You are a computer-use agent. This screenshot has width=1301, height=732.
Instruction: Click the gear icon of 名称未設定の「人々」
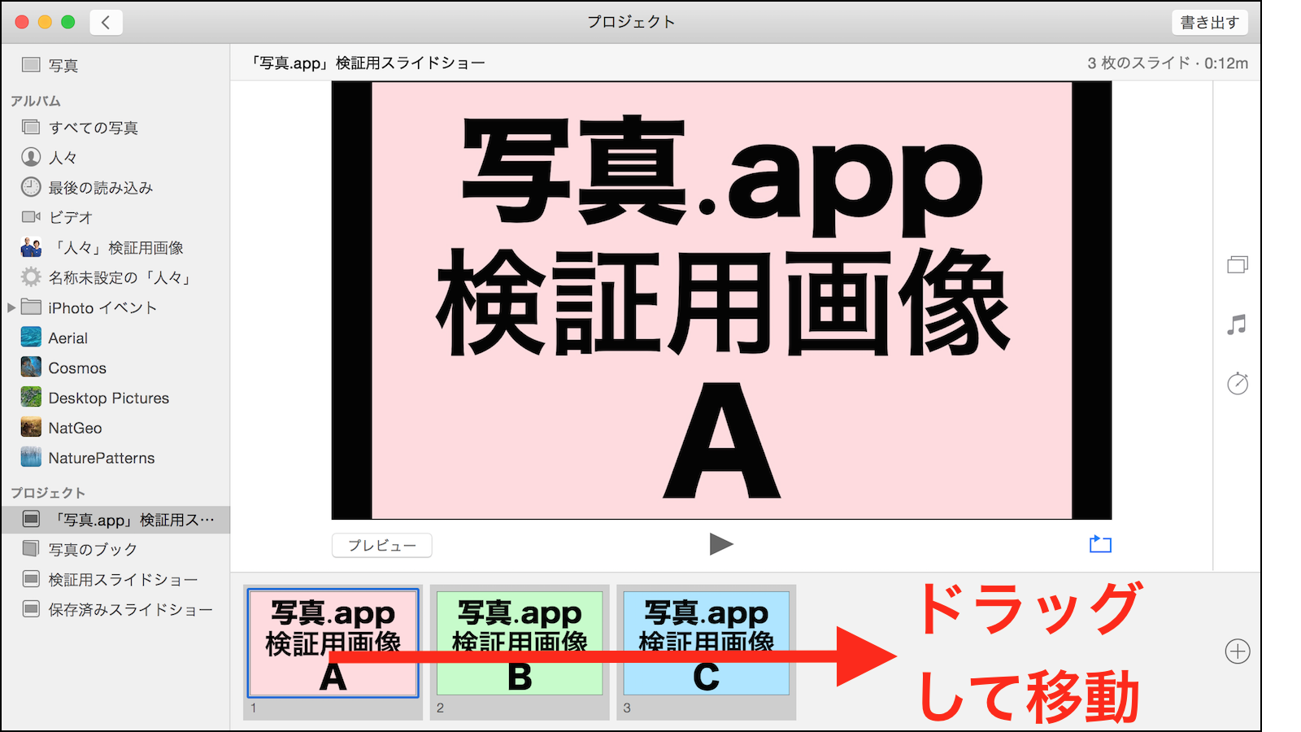[x=31, y=277]
